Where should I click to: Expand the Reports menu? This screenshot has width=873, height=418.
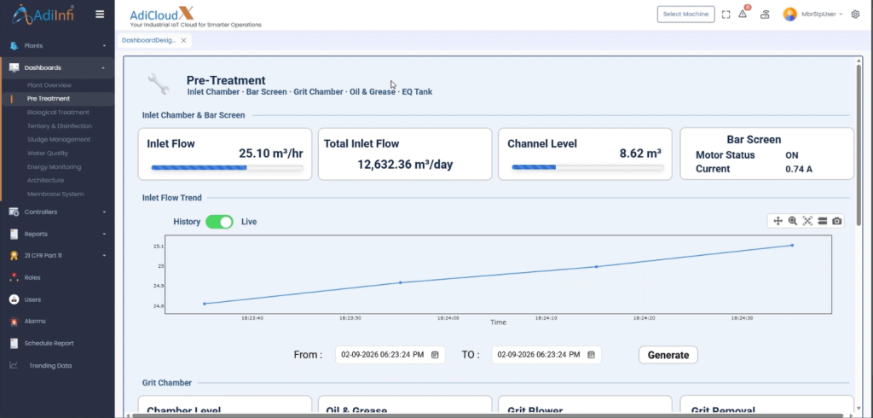point(104,234)
